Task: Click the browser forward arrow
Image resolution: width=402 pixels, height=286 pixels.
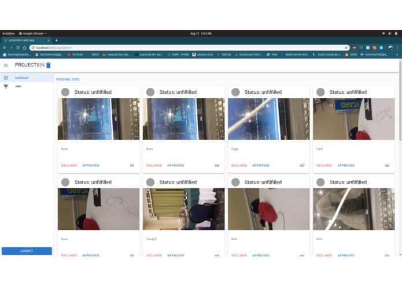Action: pyautogui.click(x=12, y=47)
